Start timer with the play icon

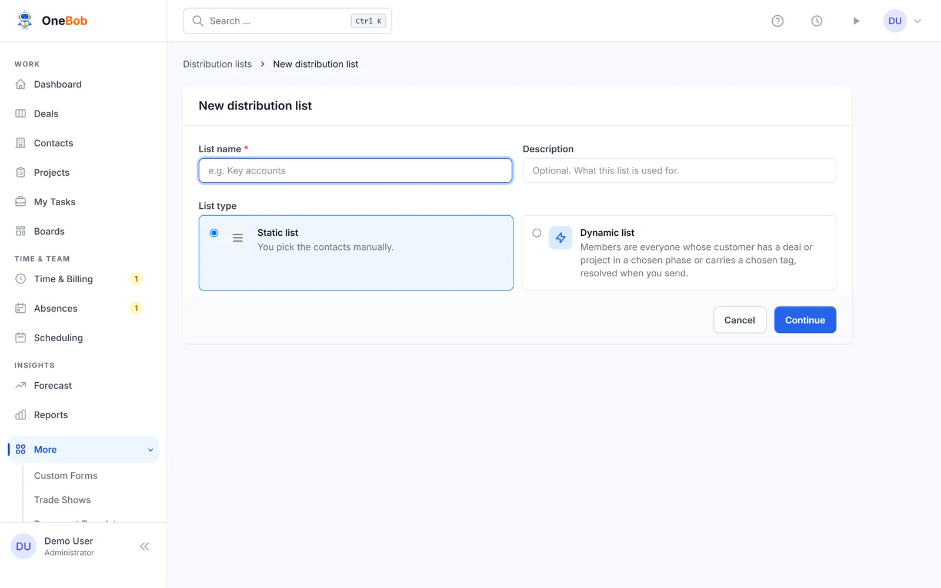coord(856,21)
